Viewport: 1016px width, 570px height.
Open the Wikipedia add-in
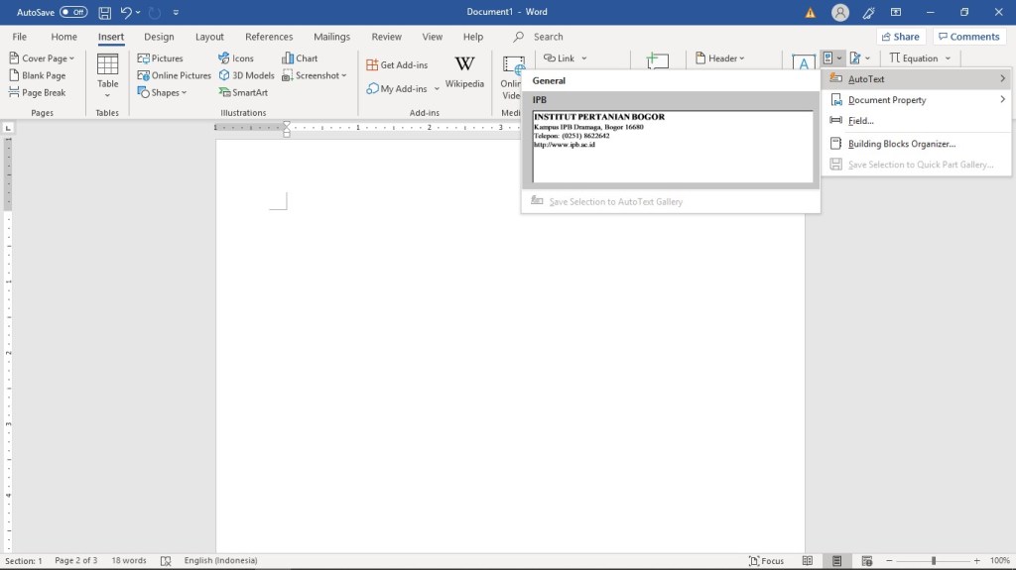pos(464,72)
